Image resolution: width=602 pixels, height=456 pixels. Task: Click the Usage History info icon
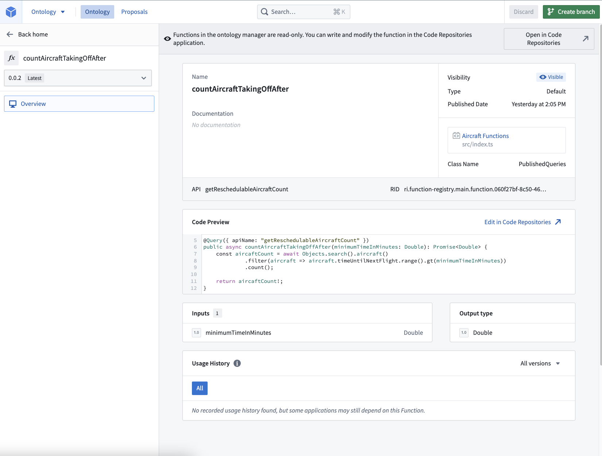pyautogui.click(x=237, y=363)
